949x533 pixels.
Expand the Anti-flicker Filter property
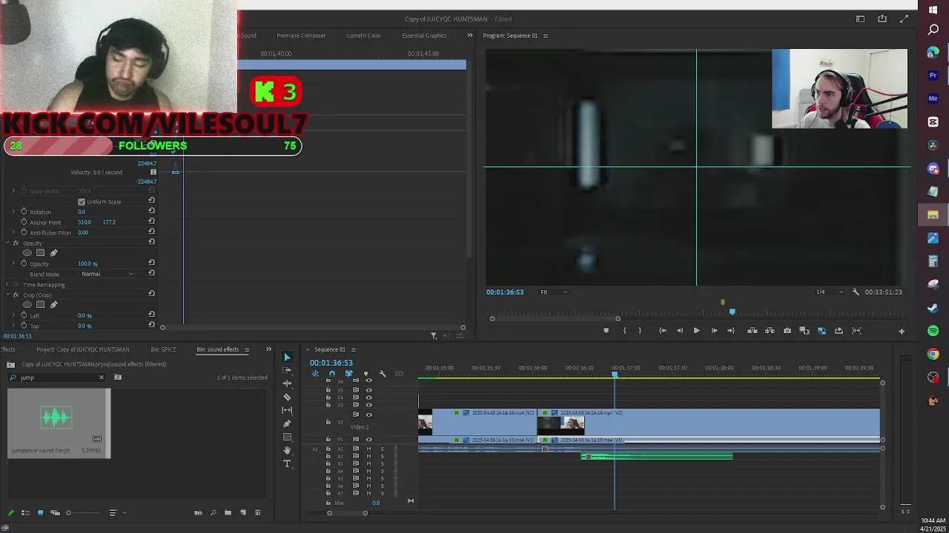pyautogui.click(x=13, y=232)
